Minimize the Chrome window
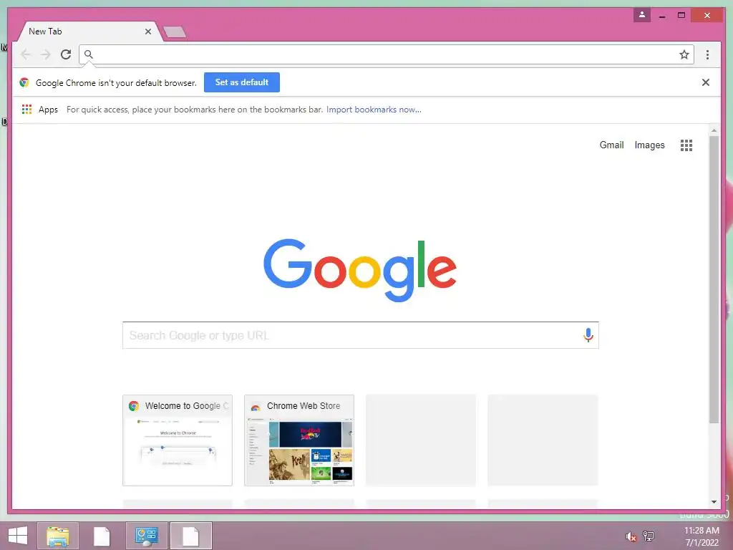The height and width of the screenshot is (550, 733). (x=662, y=16)
